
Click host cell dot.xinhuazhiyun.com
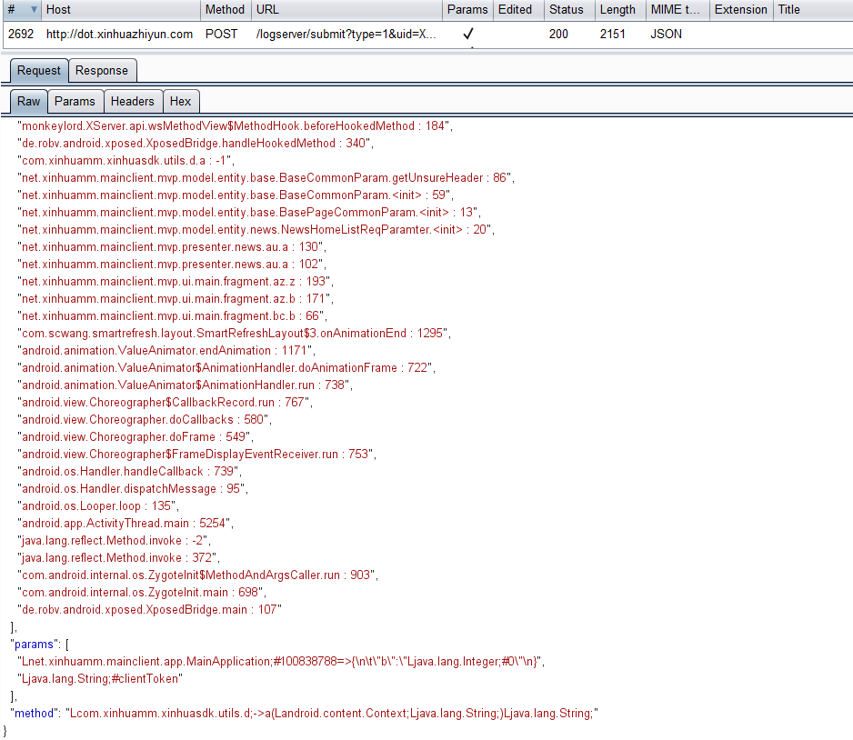click(x=119, y=35)
